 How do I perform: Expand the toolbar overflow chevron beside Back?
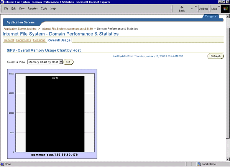pos(195,6)
